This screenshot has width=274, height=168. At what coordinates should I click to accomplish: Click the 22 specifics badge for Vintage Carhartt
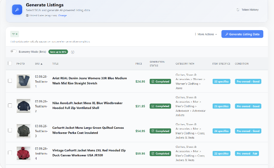pyautogui.click(x=221, y=153)
